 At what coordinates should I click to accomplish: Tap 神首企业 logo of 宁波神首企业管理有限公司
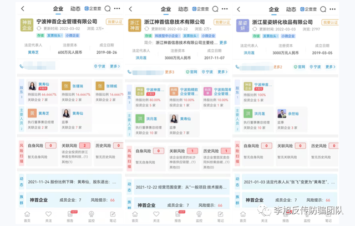(27, 25)
